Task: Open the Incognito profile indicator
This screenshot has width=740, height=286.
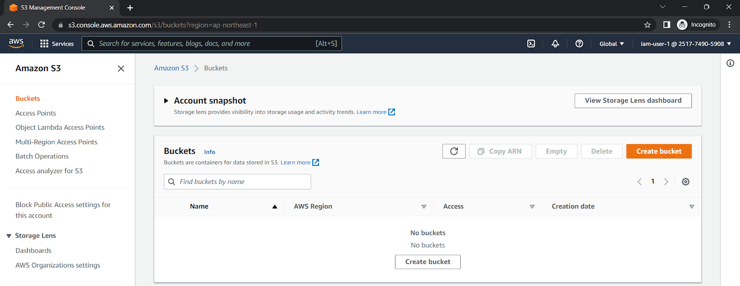Action: [697, 25]
